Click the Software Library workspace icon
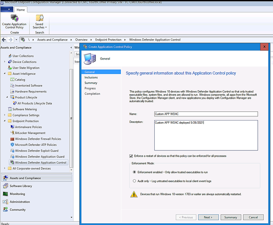 point(5,186)
